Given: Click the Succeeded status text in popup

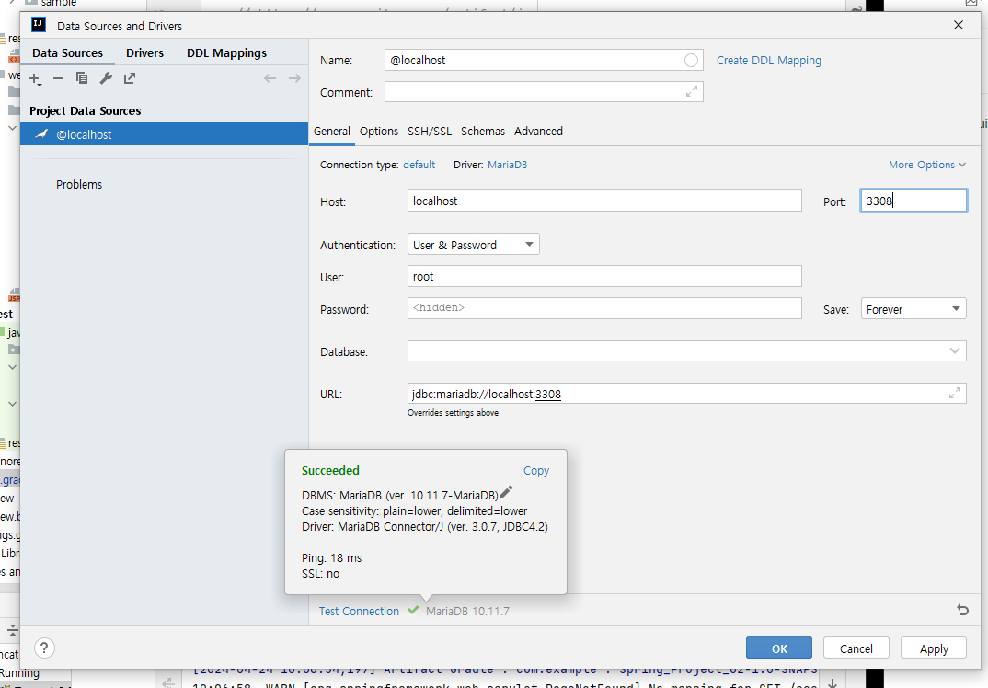Looking at the screenshot, I should click(x=330, y=471).
